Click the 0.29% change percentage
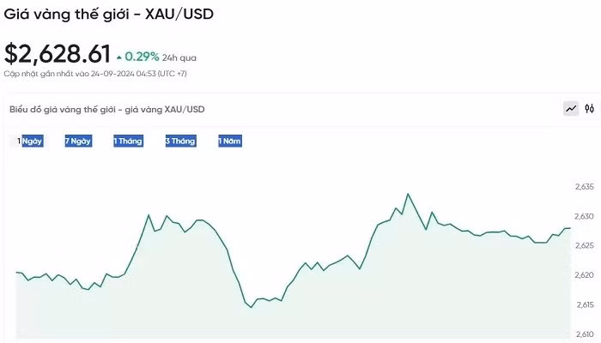This screenshot has width=601, height=343. (x=142, y=57)
